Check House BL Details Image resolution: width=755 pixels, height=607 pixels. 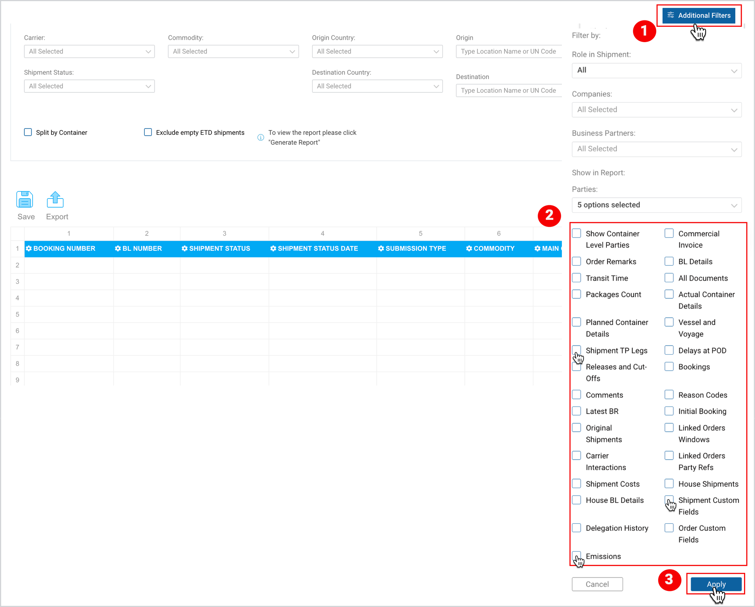(x=576, y=500)
